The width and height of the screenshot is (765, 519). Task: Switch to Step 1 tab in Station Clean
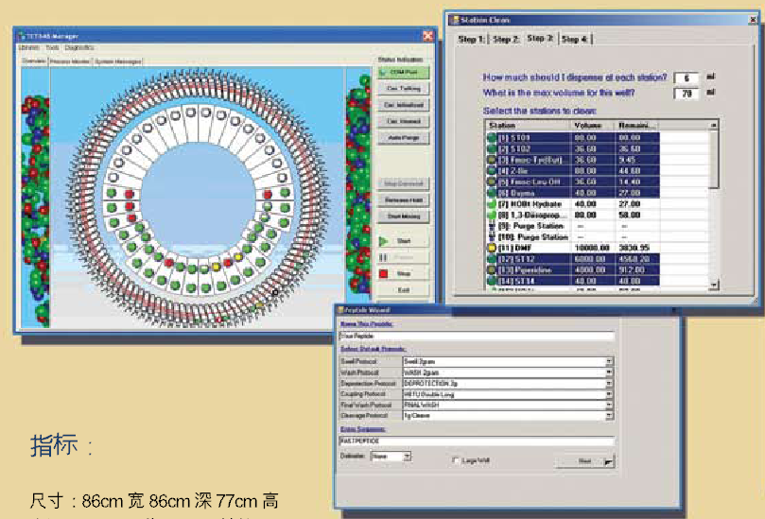(x=471, y=40)
